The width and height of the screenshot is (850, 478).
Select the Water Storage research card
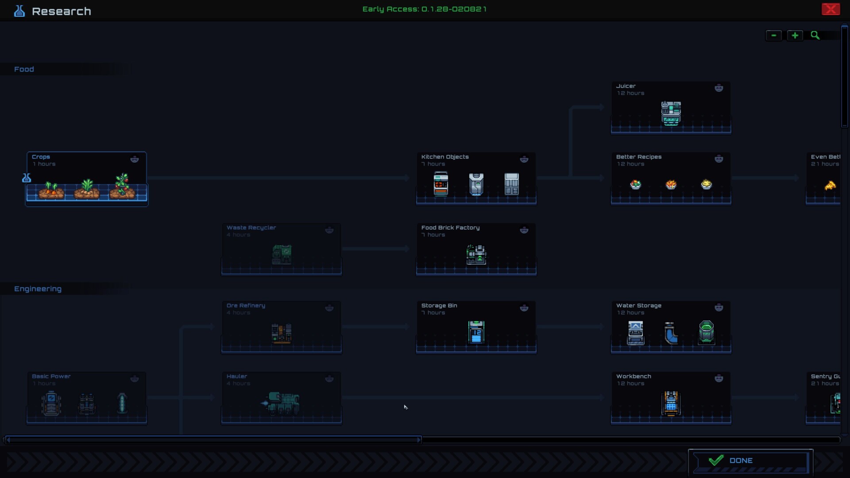pyautogui.click(x=671, y=327)
